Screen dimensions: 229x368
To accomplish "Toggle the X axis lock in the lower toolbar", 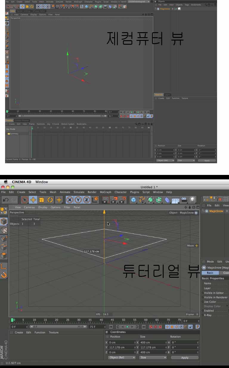I will pyautogui.click(x=69, y=200).
